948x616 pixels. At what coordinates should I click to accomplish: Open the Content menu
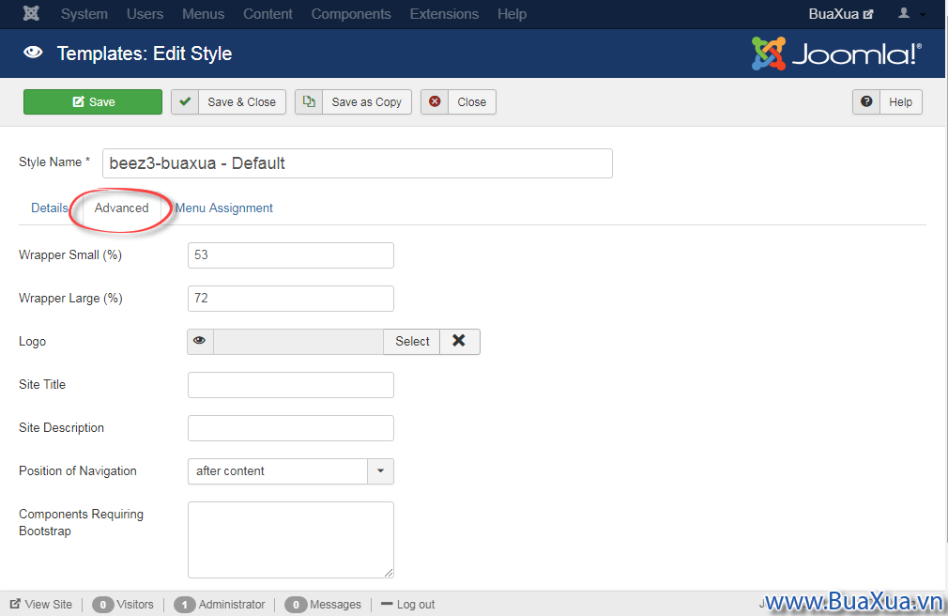coord(268,14)
